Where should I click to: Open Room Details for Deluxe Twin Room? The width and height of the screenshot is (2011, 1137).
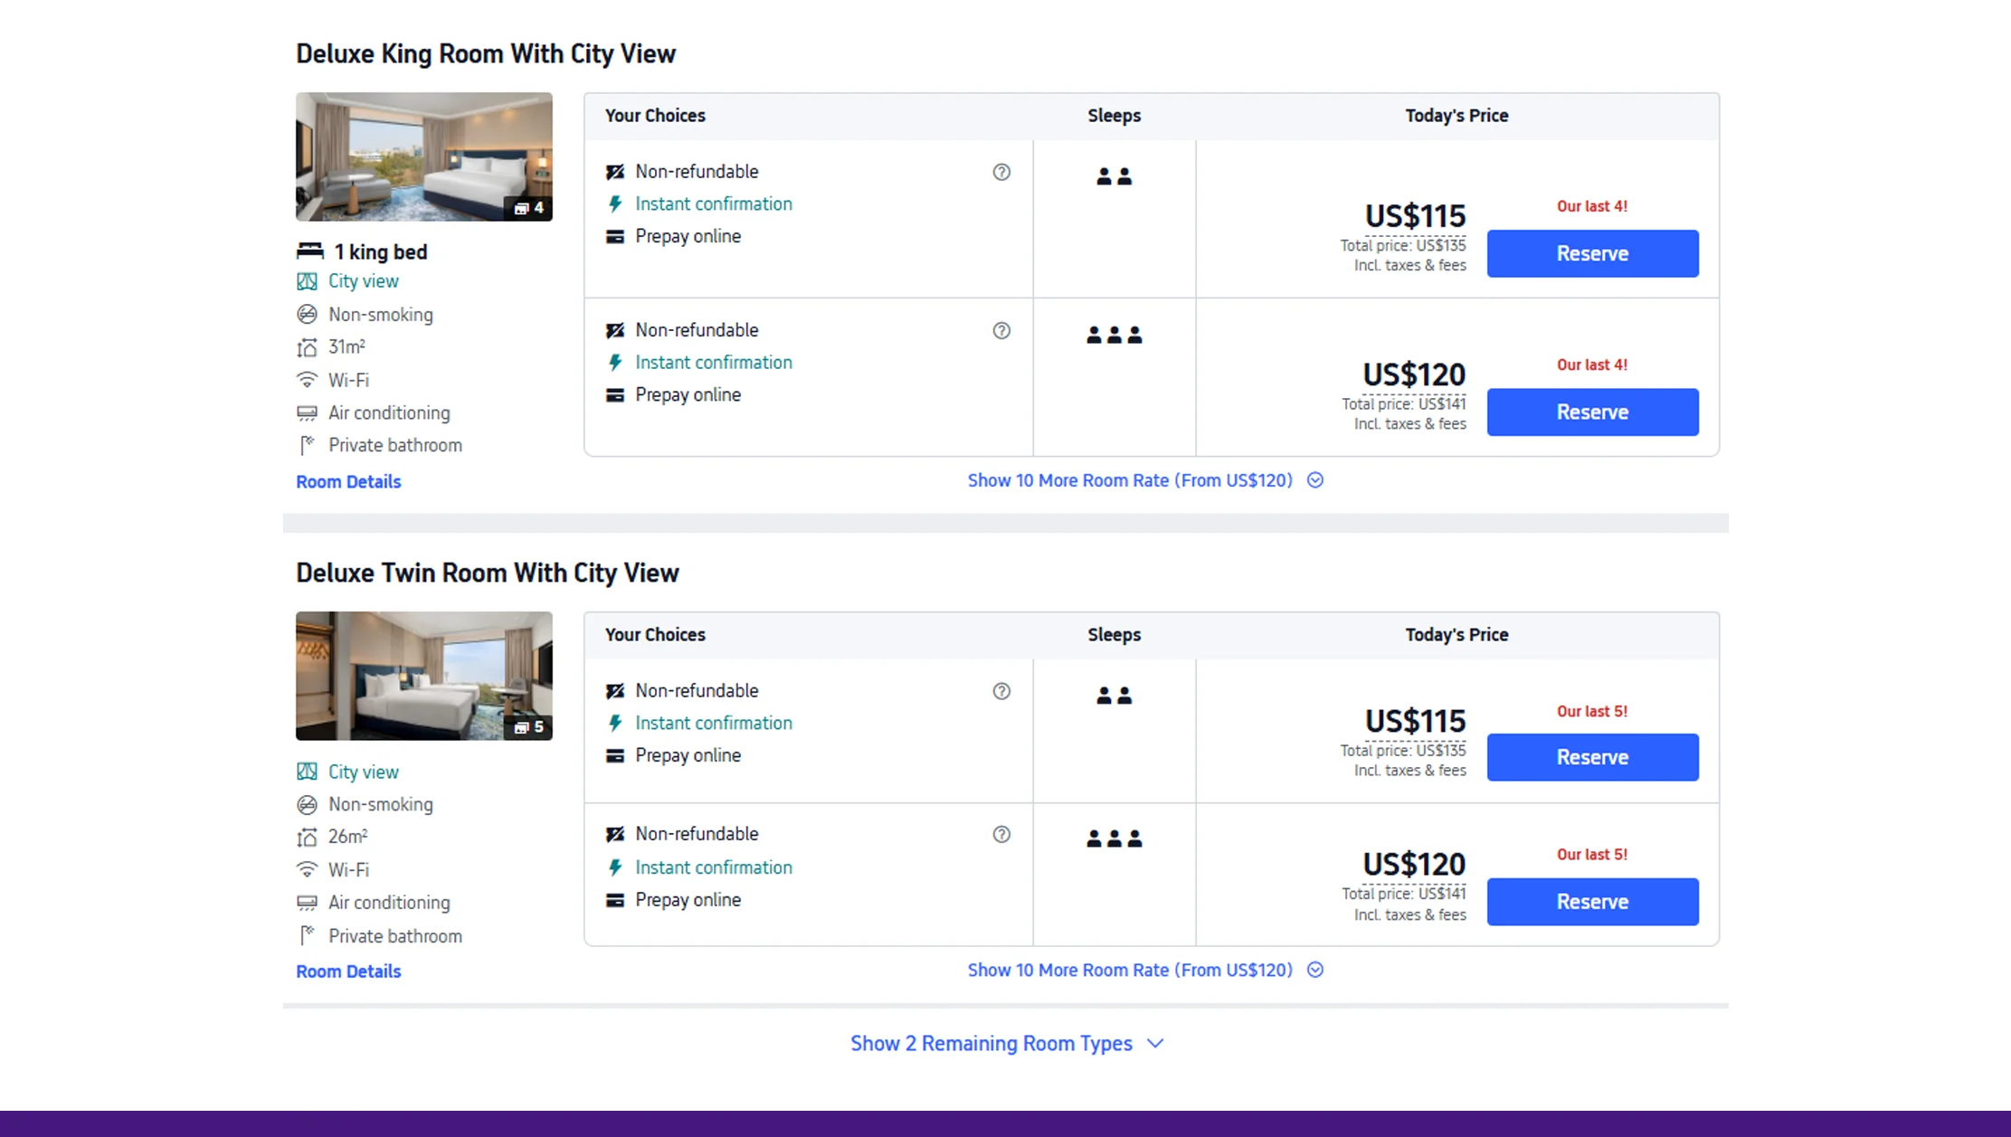pos(347,971)
